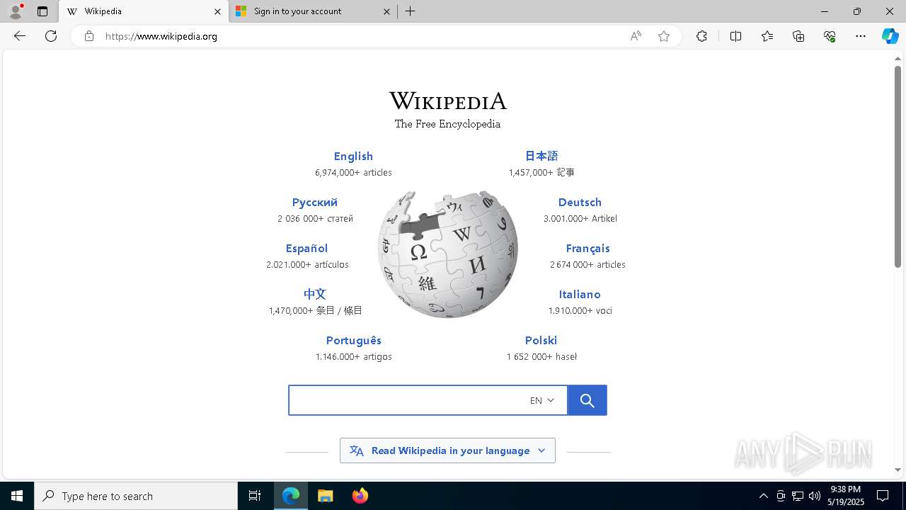The image size is (906, 510).
Task: Close the Sign in to your account tab
Action: coord(386,11)
